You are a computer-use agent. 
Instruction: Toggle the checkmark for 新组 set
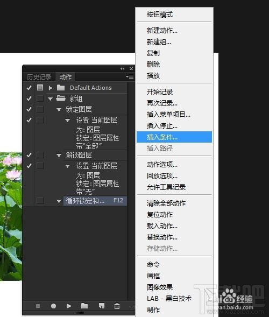click(x=29, y=98)
